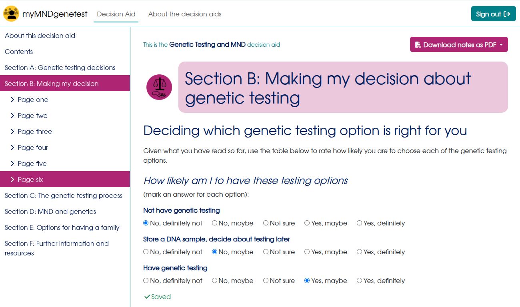Viewport: 520px width, 307px height.
Task: Click the chevron icon beside Page four
Action: point(12,148)
